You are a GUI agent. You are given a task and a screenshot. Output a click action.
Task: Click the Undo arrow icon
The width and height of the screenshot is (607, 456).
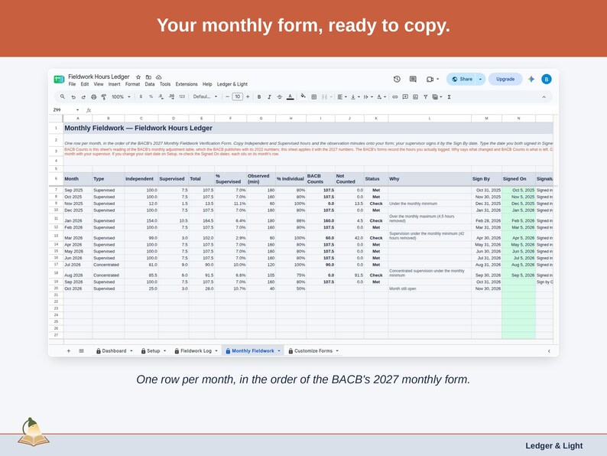click(x=73, y=97)
